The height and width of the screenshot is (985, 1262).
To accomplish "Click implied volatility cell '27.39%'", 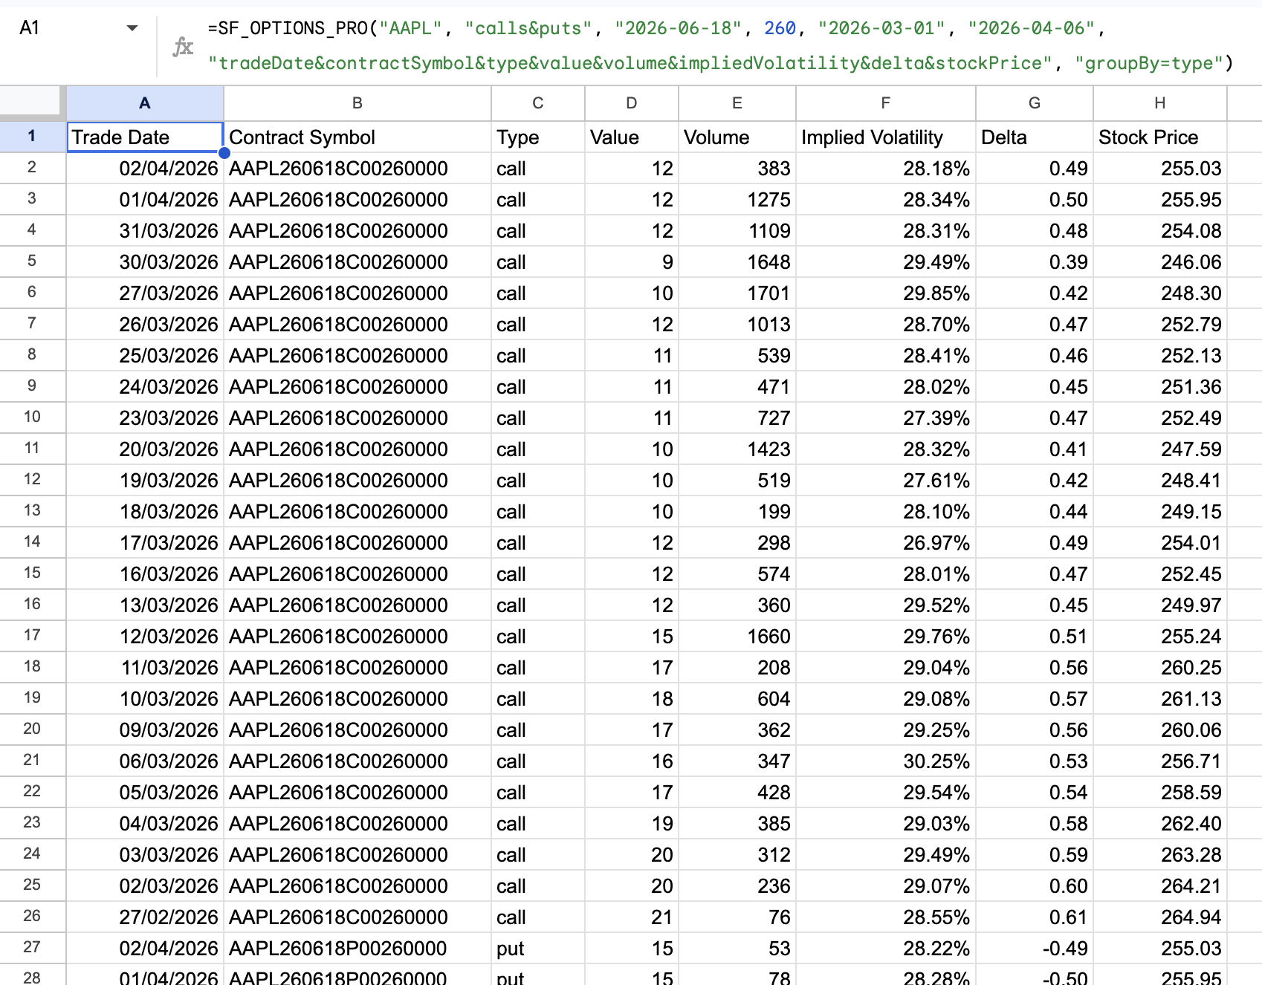I will 886,418.
